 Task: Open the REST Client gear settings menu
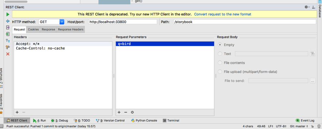tap(307, 7)
